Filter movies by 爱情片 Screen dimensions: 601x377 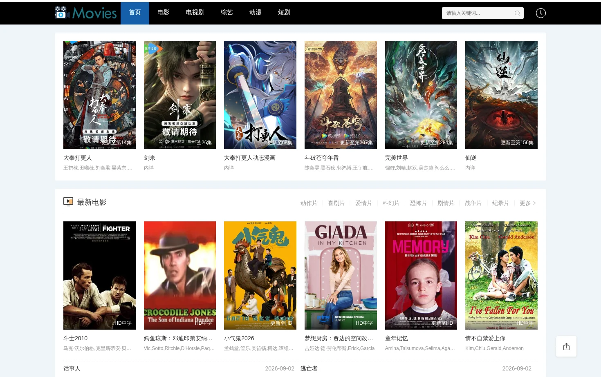click(x=364, y=203)
